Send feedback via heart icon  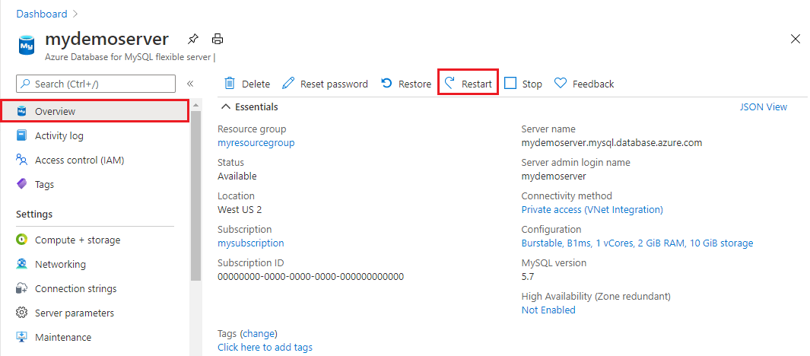pyautogui.click(x=561, y=84)
